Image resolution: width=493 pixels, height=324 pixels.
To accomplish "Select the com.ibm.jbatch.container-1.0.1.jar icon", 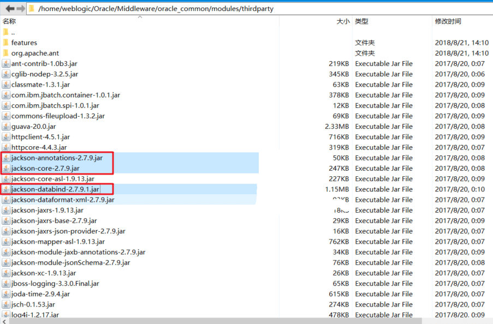I will point(5,95).
